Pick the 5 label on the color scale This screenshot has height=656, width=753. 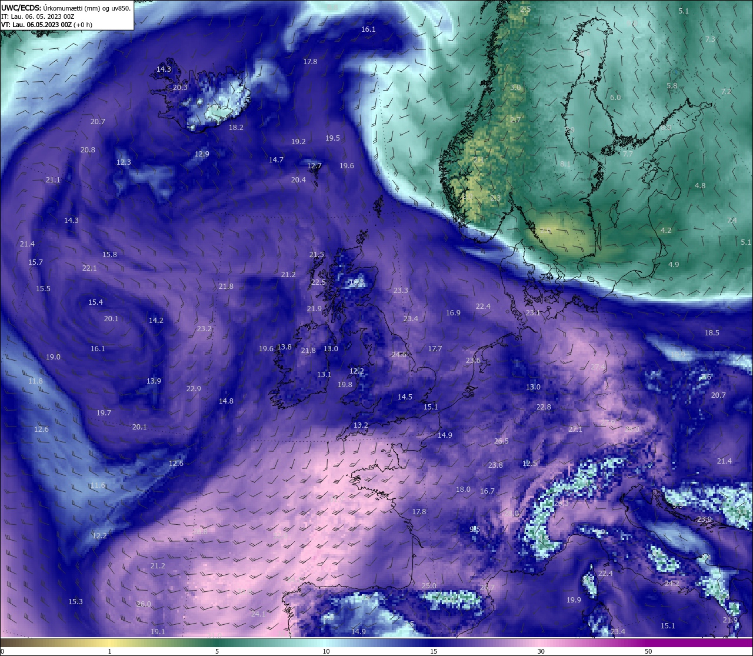217,651
